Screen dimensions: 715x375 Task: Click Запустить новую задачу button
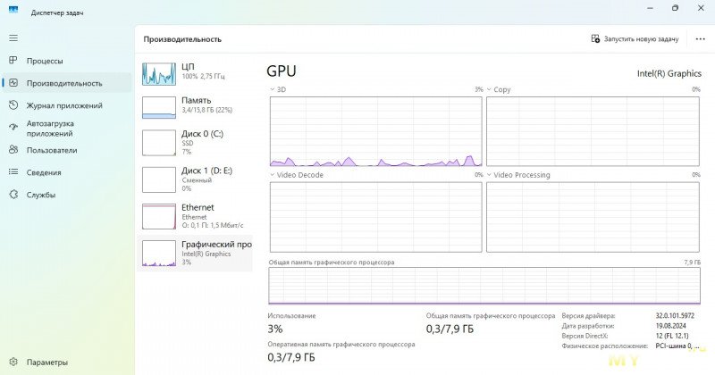(635, 39)
